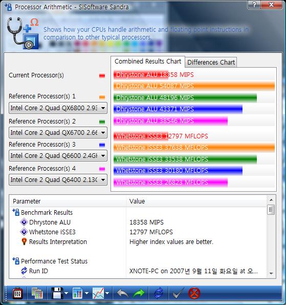Click the checkmark OK icon
Screen dimensions: 286x305
pos(178,293)
